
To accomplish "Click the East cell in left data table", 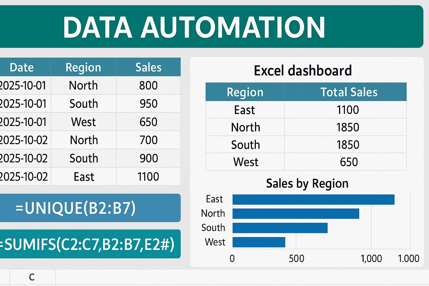I will point(84,177).
